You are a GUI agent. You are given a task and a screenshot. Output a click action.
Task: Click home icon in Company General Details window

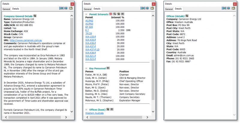pos(71,8)
